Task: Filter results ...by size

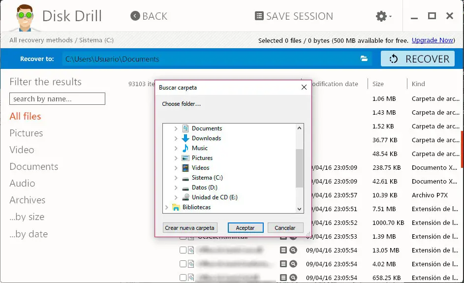Action: click(x=27, y=217)
